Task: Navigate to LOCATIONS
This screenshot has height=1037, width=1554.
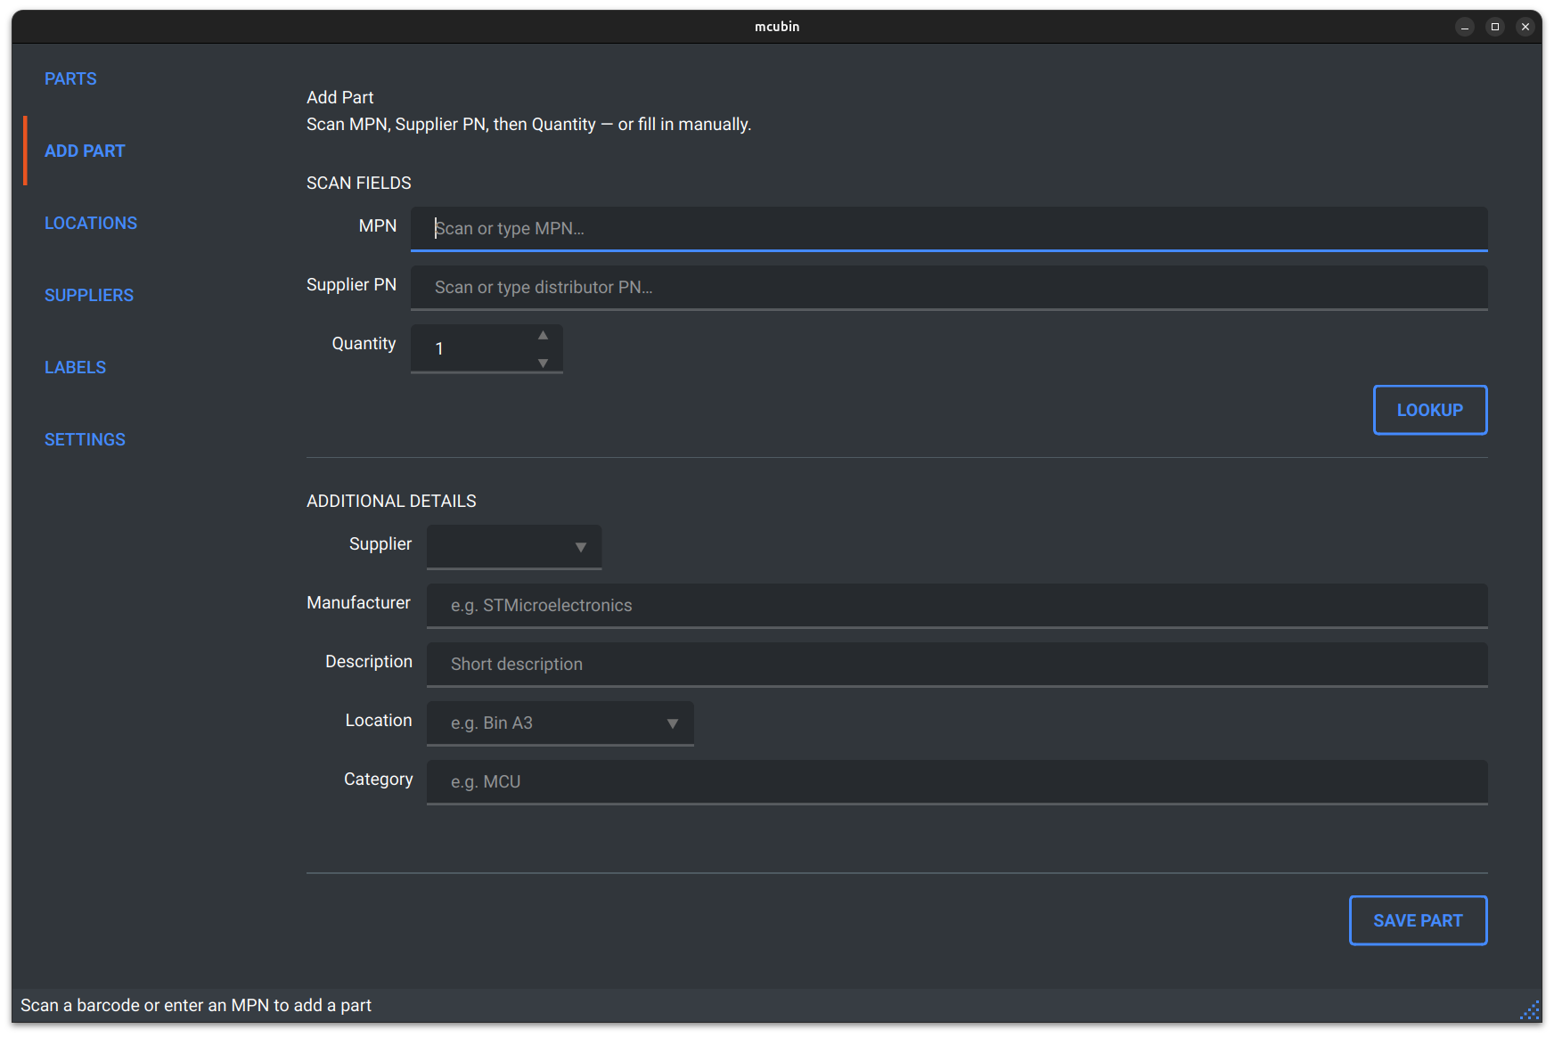Action: tap(90, 223)
